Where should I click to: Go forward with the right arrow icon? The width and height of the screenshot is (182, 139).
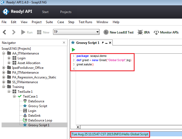[14, 32]
